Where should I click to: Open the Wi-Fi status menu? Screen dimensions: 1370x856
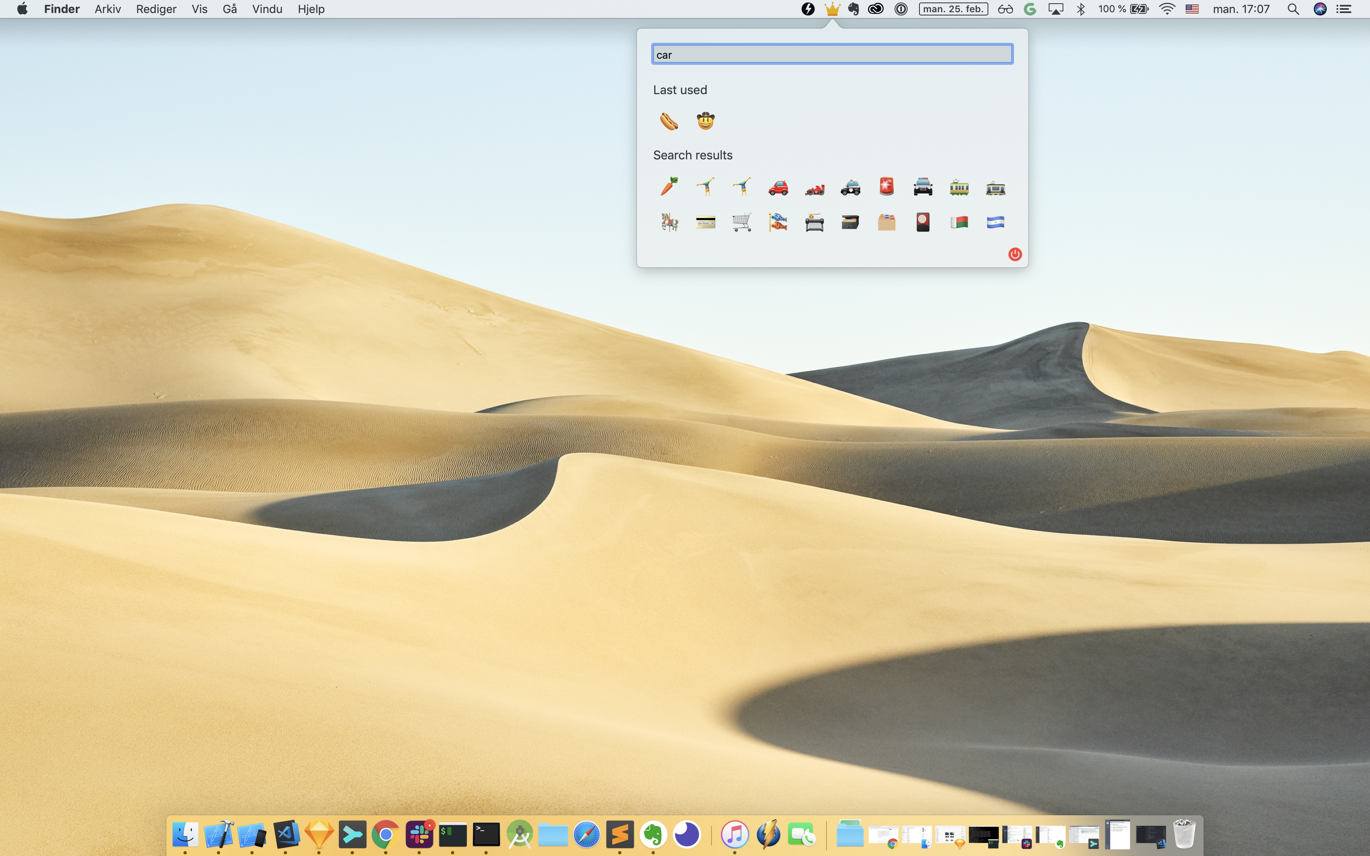click(x=1167, y=9)
